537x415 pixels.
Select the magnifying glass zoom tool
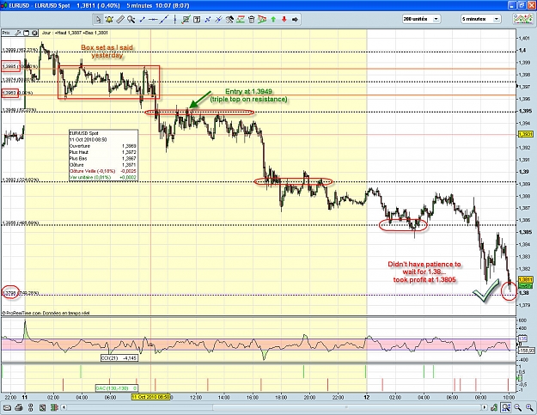(131, 20)
